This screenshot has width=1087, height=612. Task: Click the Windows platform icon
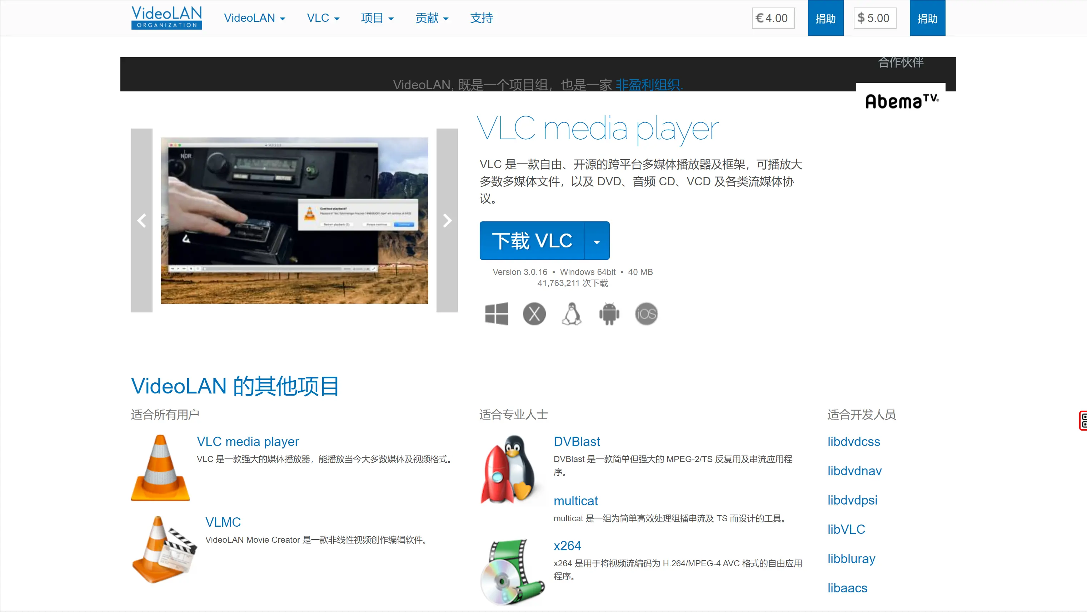point(497,314)
